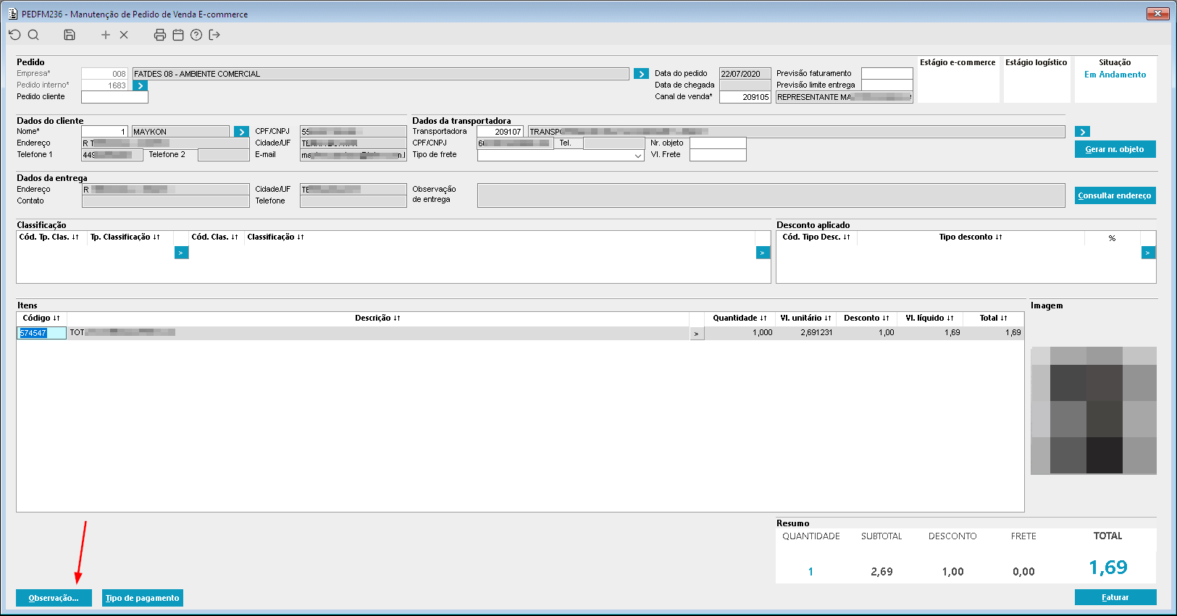The height and width of the screenshot is (616, 1177).
Task: Click the Data do pedido field 22/07/2020
Action: tap(745, 74)
